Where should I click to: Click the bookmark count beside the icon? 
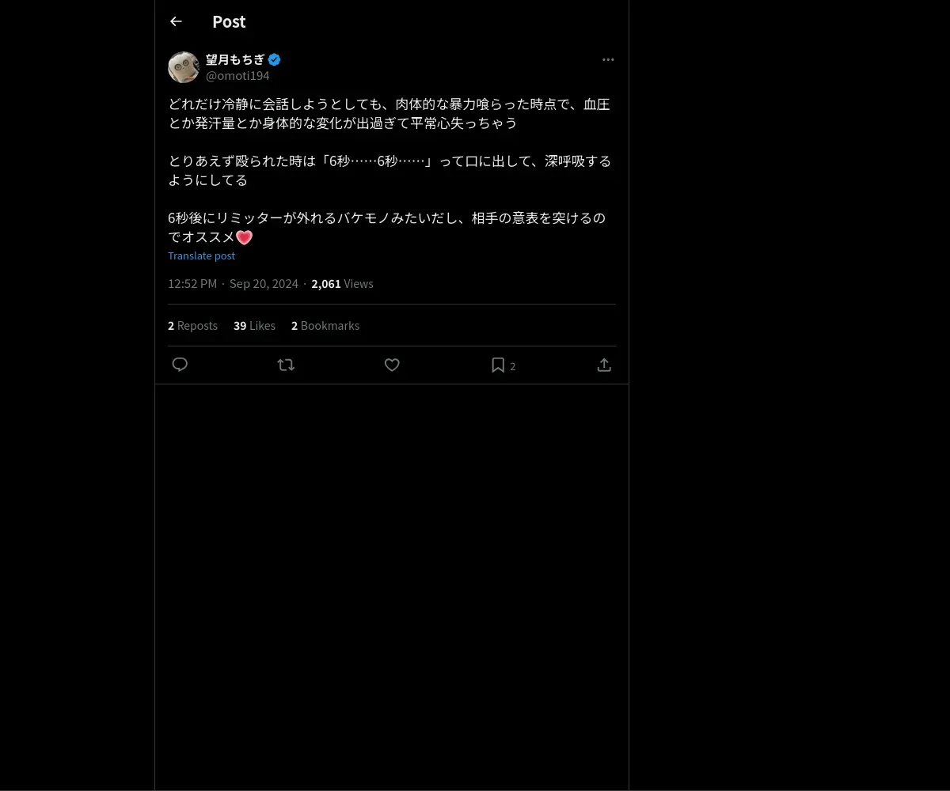coord(513,366)
